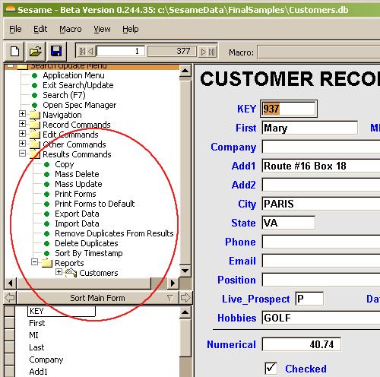Click the current record number box
Image resolution: width=380 pixels, height=377 pixels.
tap(121, 52)
